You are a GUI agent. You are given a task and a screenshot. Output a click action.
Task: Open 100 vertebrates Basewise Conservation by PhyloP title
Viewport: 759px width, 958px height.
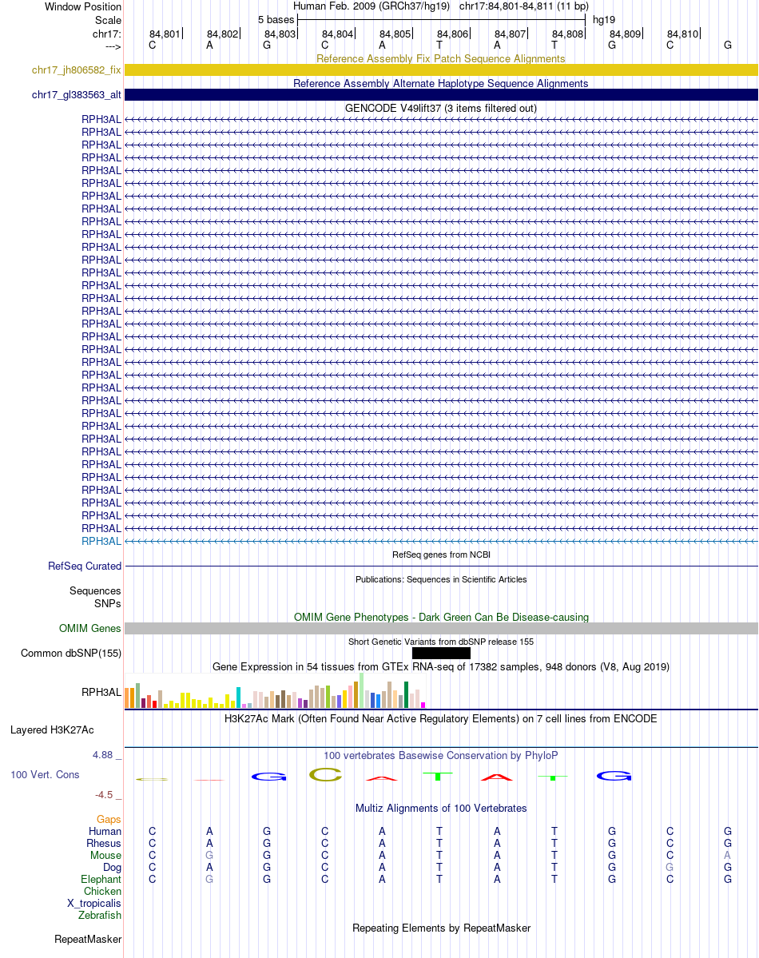tap(440, 755)
